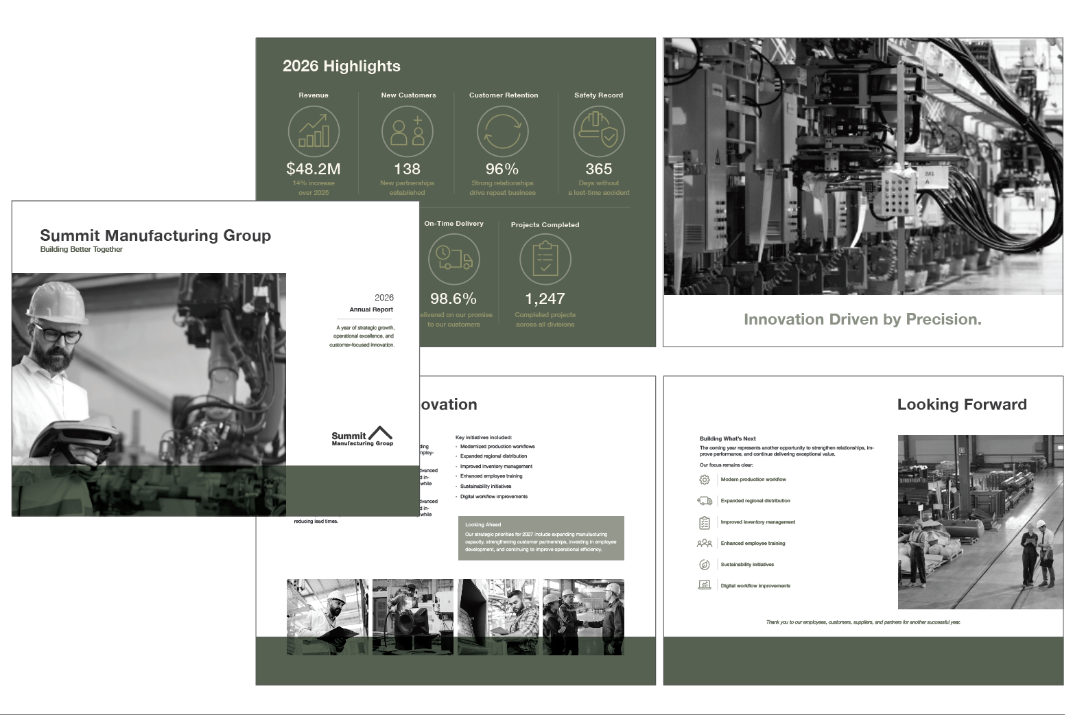The width and height of the screenshot is (1073, 715).
Task: Click the checklist icon beside Improved inventory management
Action: (705, 522)
